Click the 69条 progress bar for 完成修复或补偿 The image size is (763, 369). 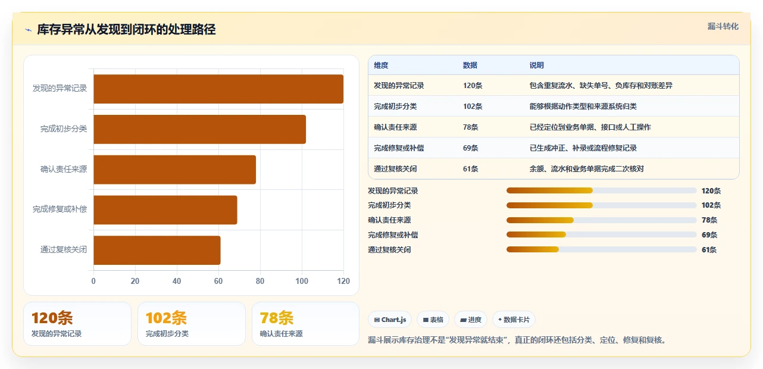click(x=601, y=234)
